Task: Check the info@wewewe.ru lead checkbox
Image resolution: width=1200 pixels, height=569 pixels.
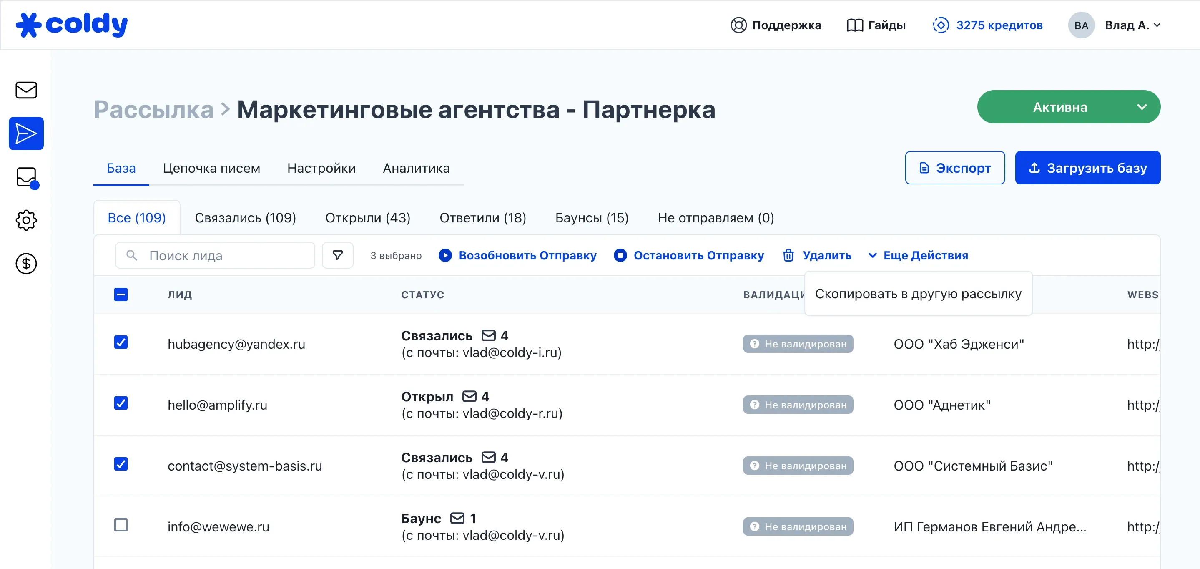Action: [121, 525]
